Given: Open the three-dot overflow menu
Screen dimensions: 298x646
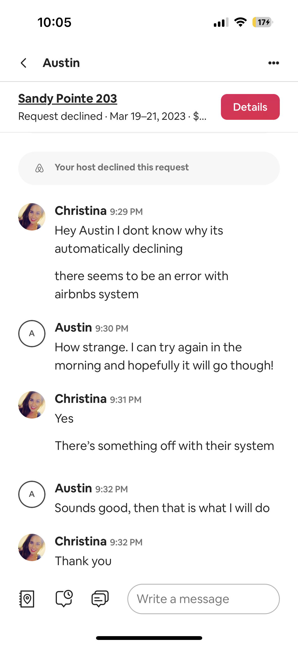Looking at the screenshot, I should click(274, 63).
